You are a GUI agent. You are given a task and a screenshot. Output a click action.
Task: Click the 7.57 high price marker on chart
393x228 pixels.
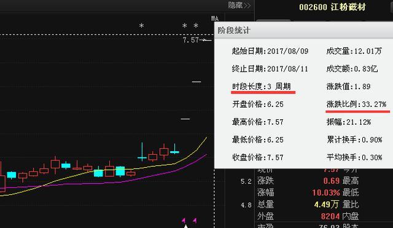[x=191, y=40]
